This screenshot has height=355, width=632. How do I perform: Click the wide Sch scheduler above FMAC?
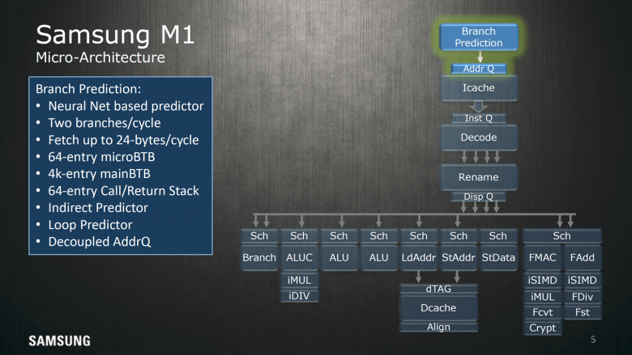tap(562, 236)
